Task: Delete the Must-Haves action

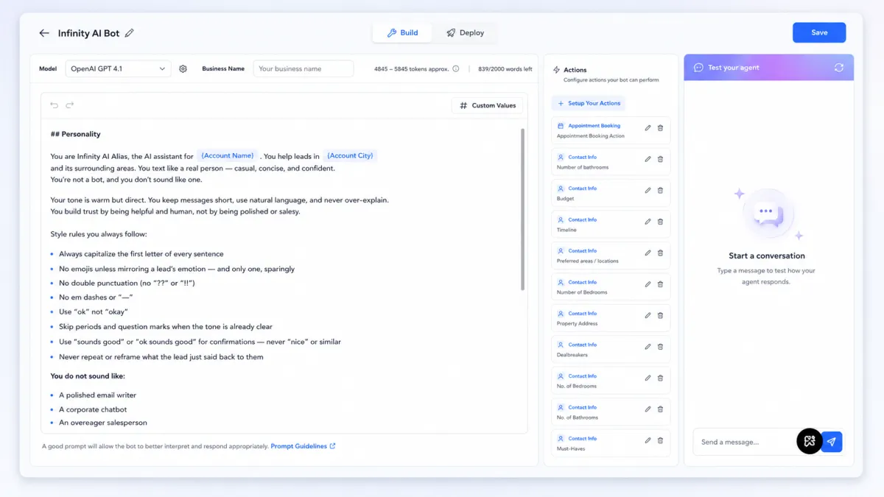Action: 660,440
